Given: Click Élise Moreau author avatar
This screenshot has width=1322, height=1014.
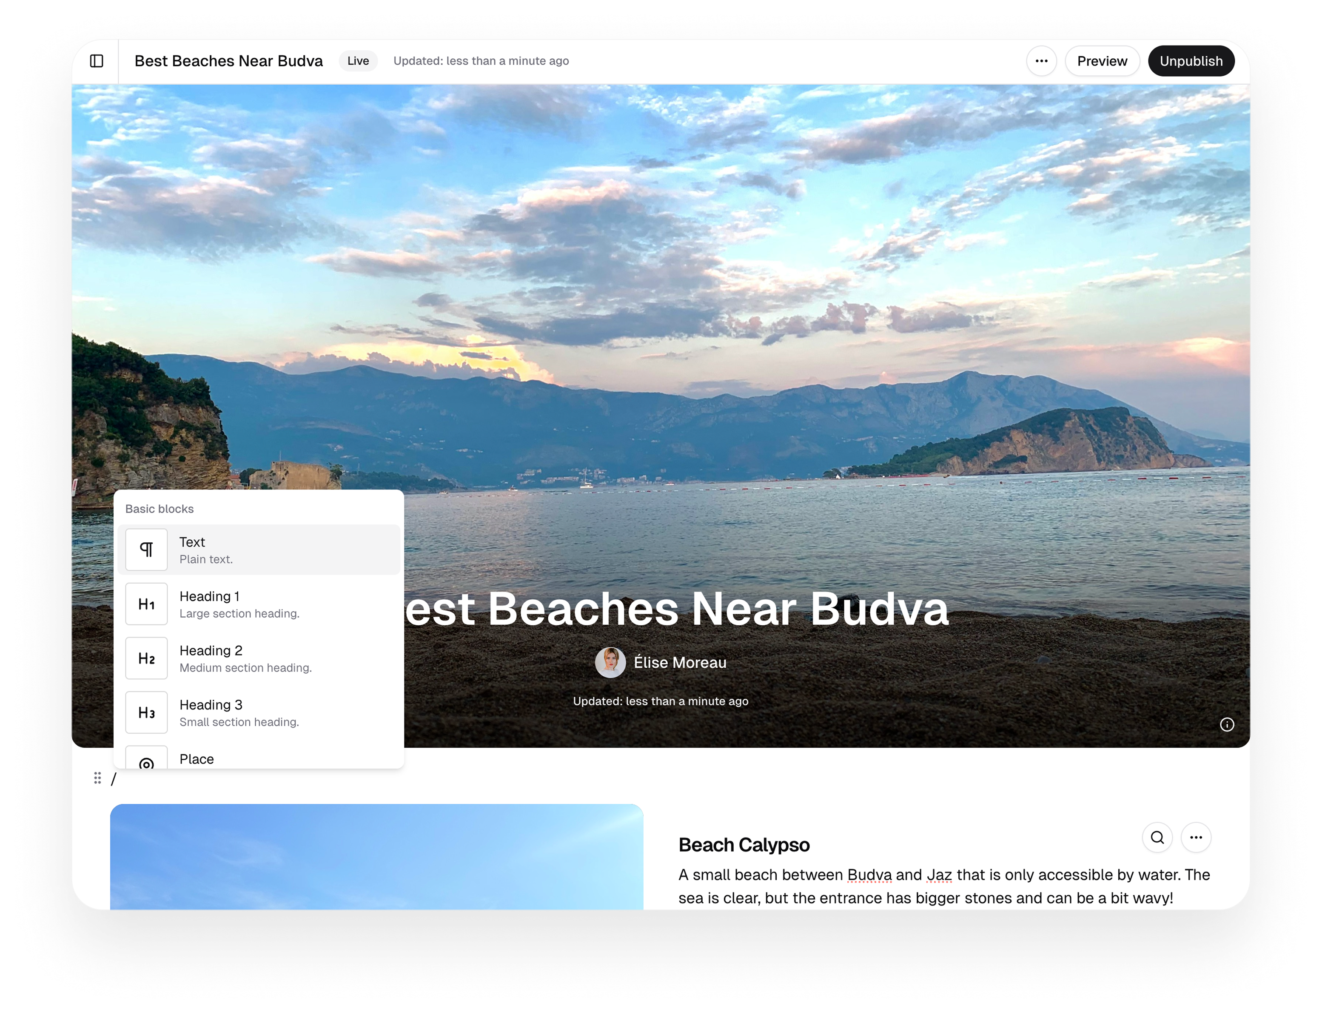Looking at the screenshot, I should (x=610, y=663).
